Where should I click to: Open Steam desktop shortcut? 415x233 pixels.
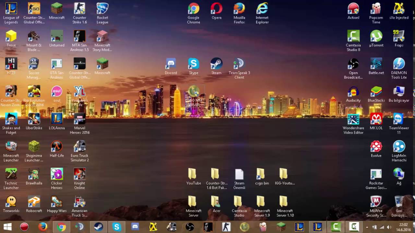(x=216, y=66)
